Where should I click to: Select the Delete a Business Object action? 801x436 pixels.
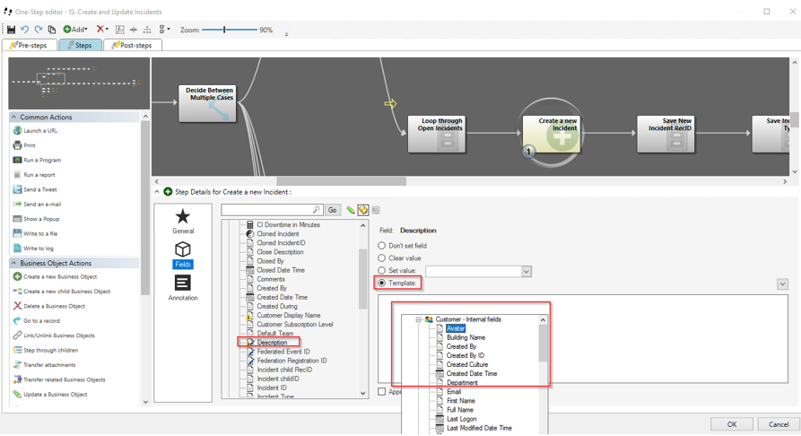coord(54,306)
